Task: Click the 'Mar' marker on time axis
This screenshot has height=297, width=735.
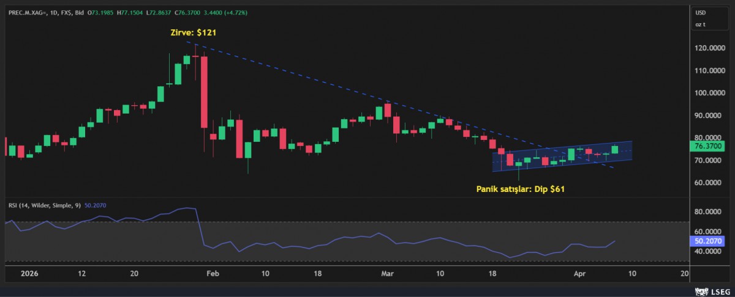Action: point(388,276)
